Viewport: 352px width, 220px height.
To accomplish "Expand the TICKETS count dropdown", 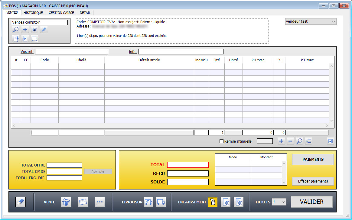I will click(x=279, y=202).
